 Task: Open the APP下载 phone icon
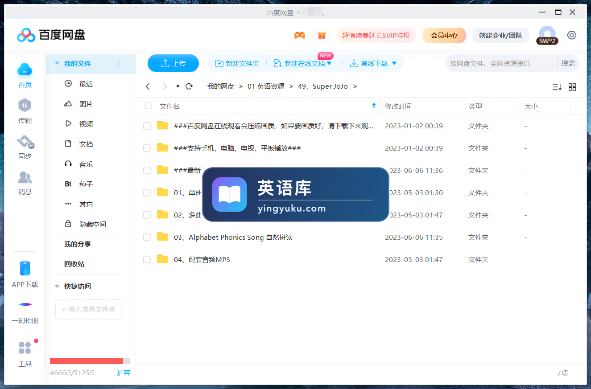[25, 268]
